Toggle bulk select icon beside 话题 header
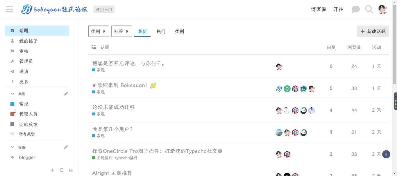This screenshot has width=397, height=176. (94, 47)
